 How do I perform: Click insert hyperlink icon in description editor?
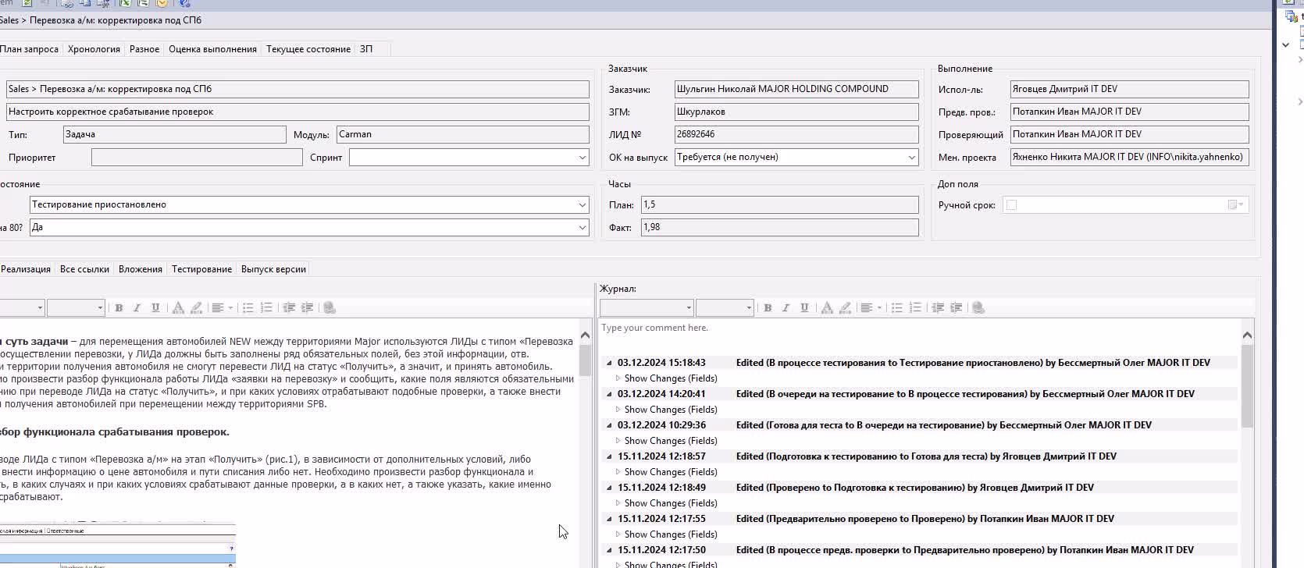point(330,308)
